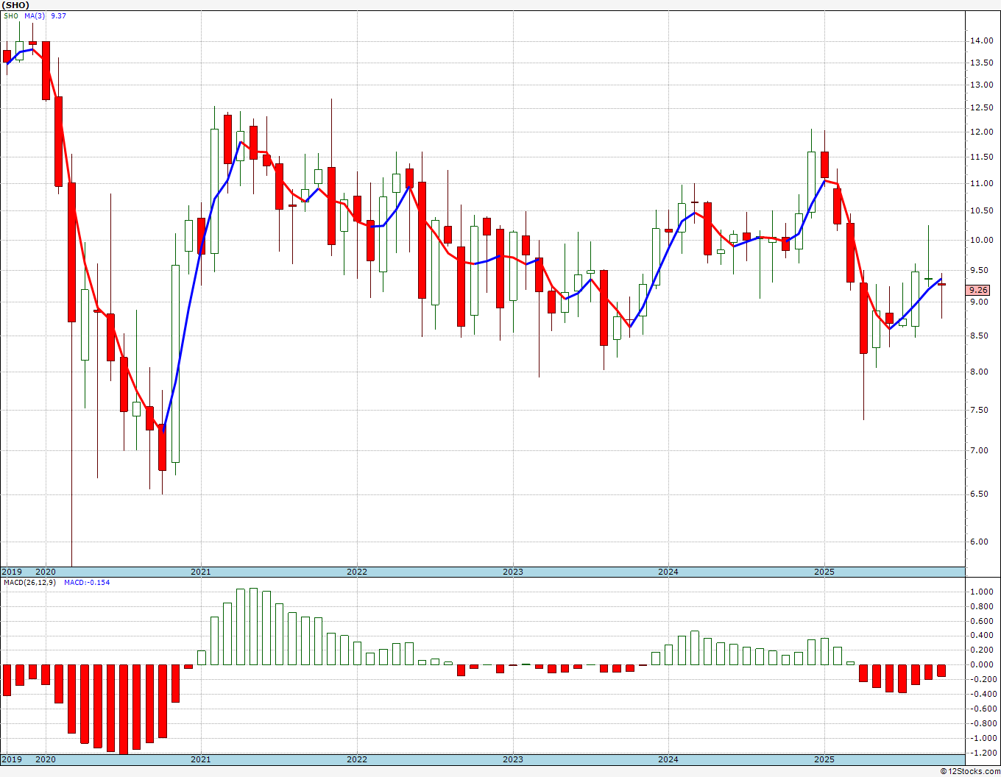Click the 1.000 MACD axis label
Screen dimensions: 1001x777
(x=982, y=592)
